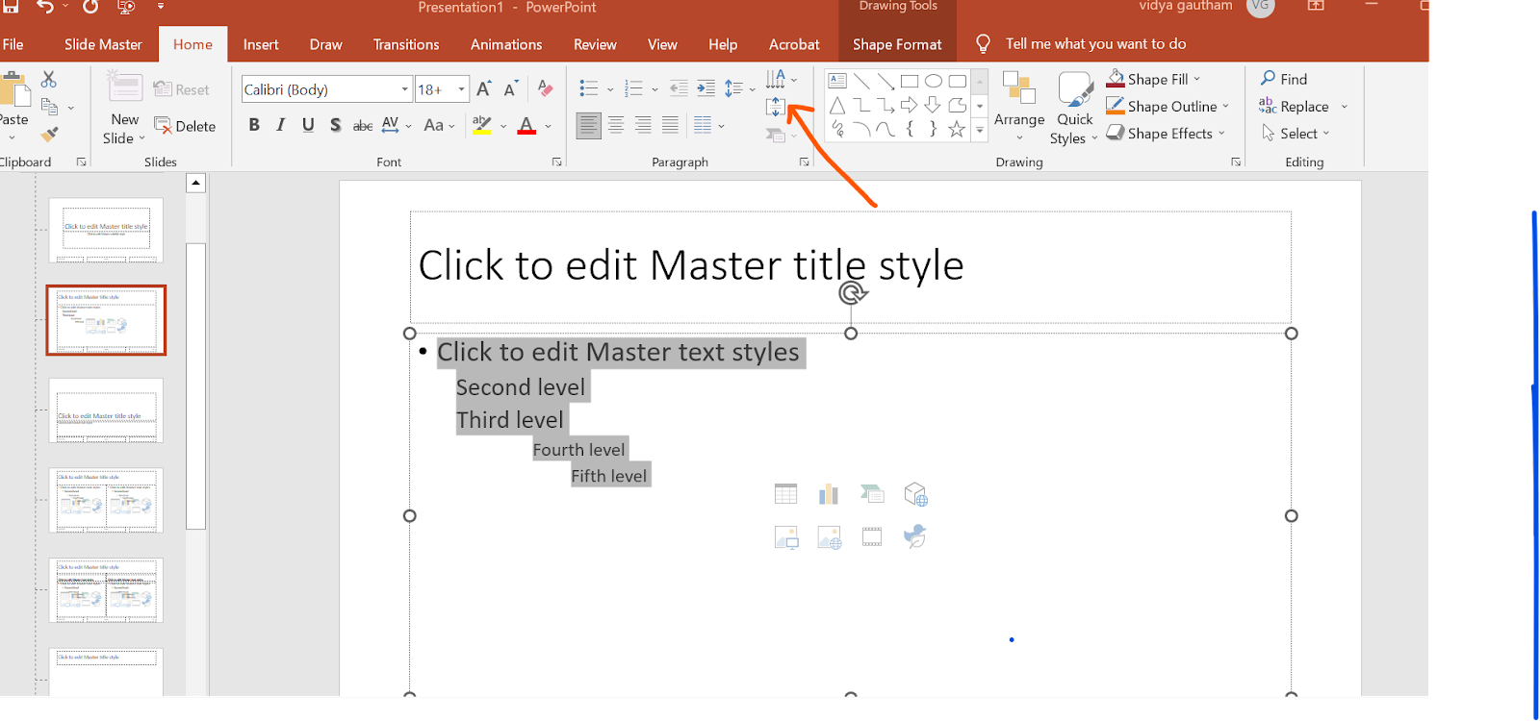
Task: Click the Delete slide button
Action: [185, 126]
